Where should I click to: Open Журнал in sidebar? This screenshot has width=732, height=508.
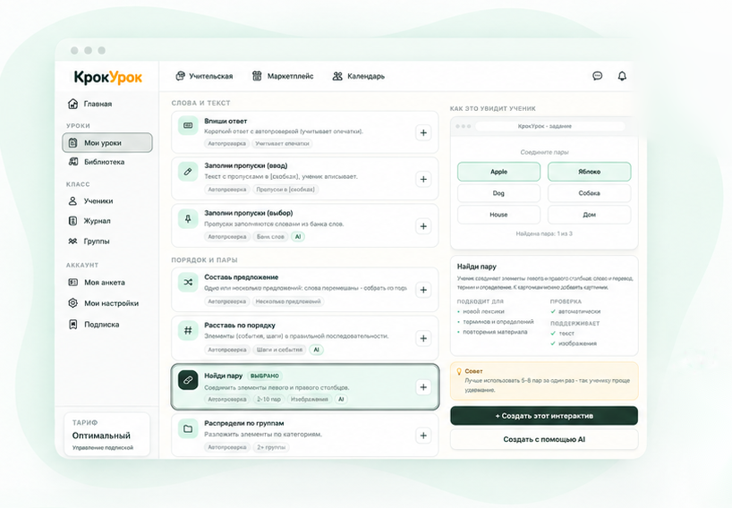pyautogui.click(x=89, y=221)
